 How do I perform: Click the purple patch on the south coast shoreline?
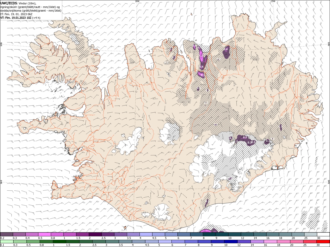point(207,203)
